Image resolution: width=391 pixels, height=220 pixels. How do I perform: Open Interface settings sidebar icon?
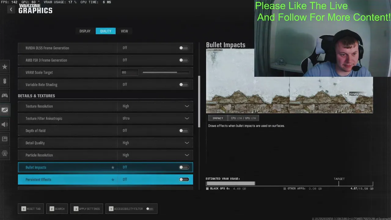[5, 139]
